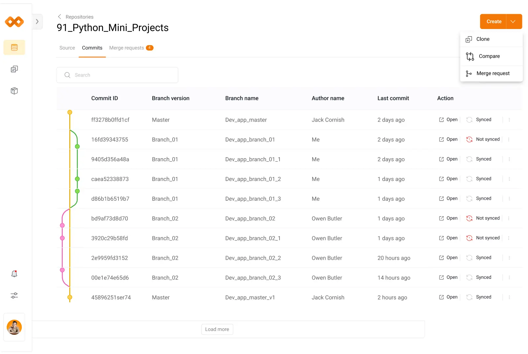528x354 pixels.
Task: Open more options for caea52338873 row
Action: [x=509, y=179]
